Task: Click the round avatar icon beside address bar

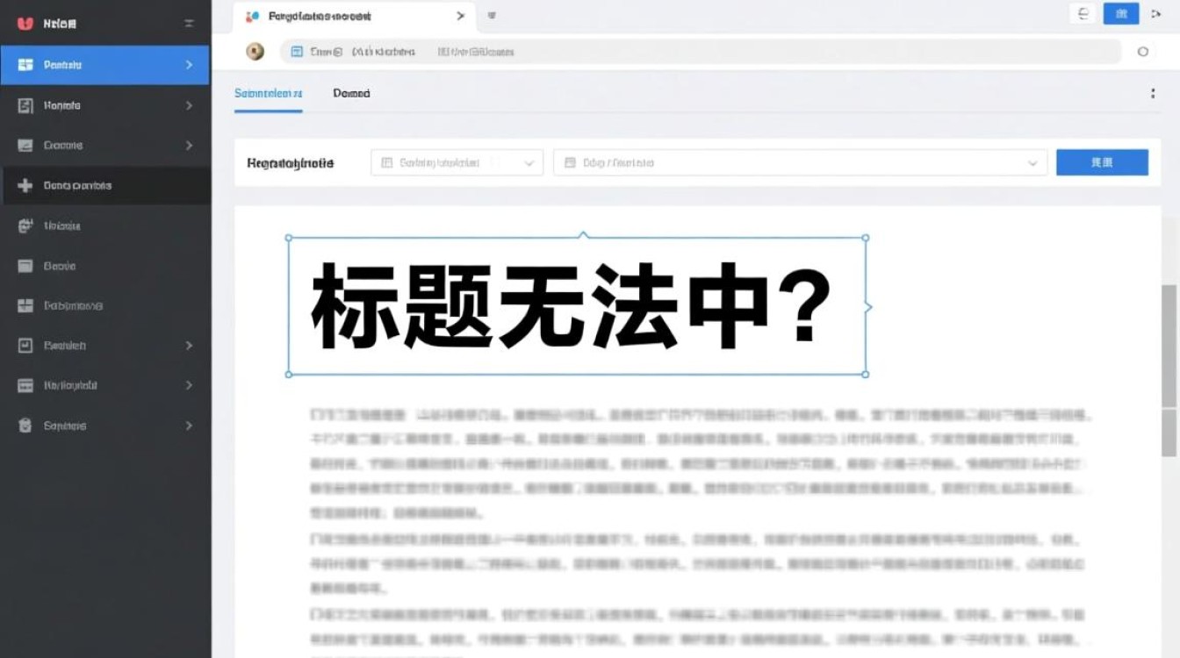Action: pos(255,52)
